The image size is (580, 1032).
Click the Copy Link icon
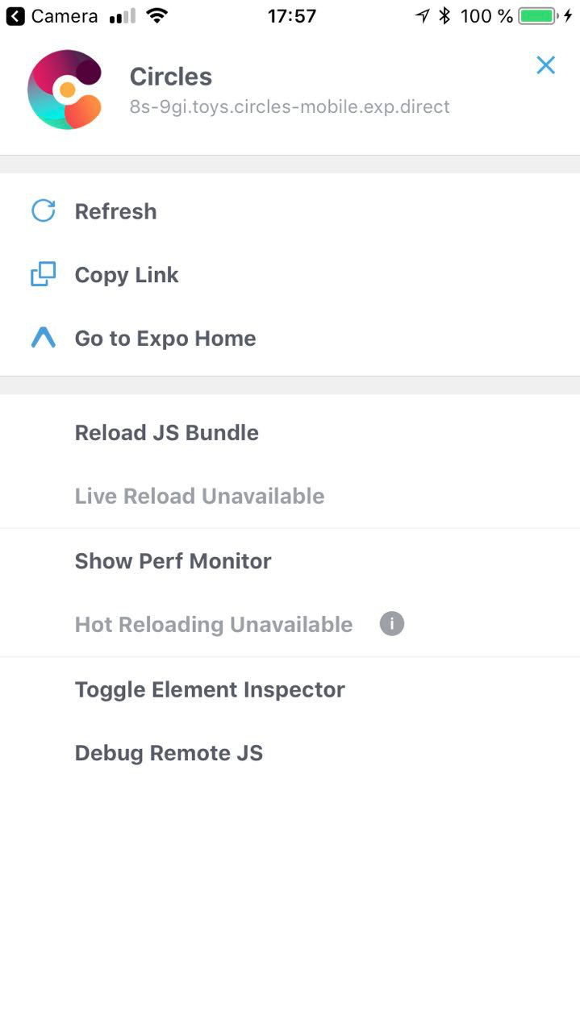point(42,274)
